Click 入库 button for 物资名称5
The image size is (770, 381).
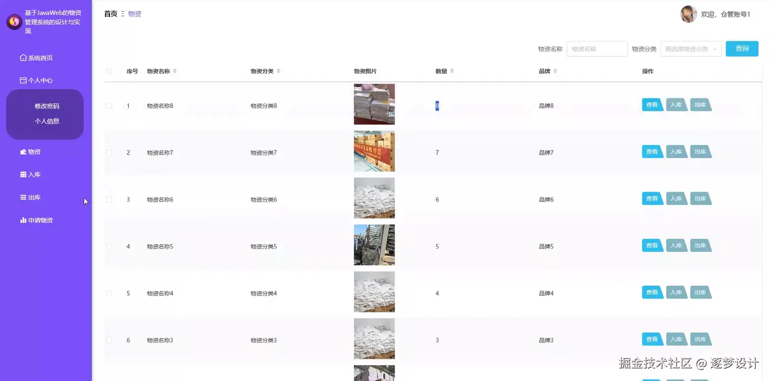676,246
